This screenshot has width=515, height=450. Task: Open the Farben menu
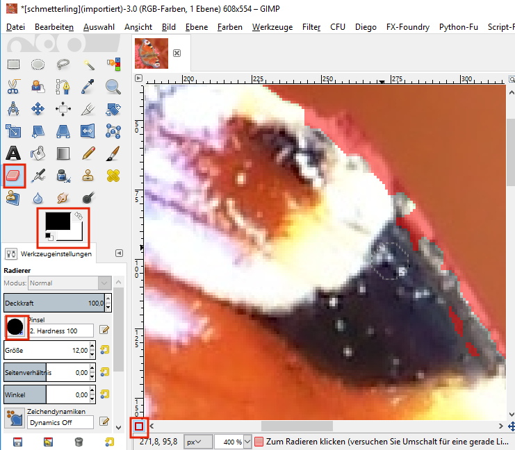[x=230, y=27]
